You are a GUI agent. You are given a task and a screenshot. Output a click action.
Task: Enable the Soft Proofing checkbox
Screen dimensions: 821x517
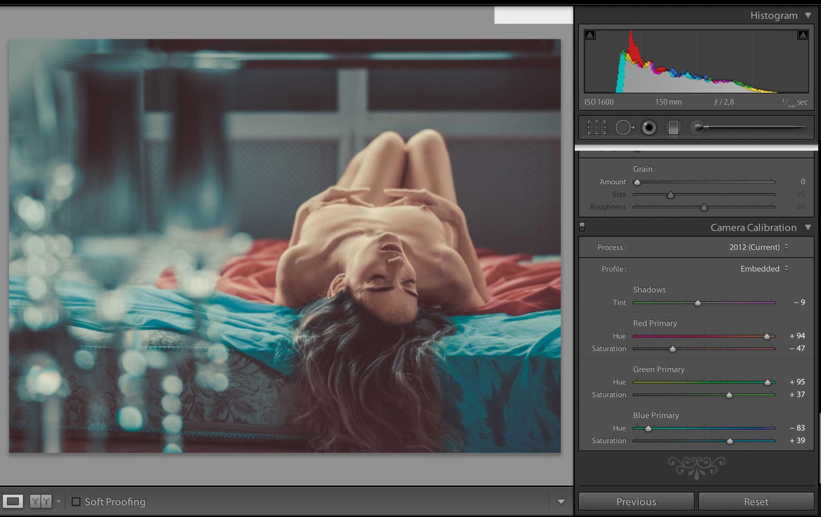76,501
